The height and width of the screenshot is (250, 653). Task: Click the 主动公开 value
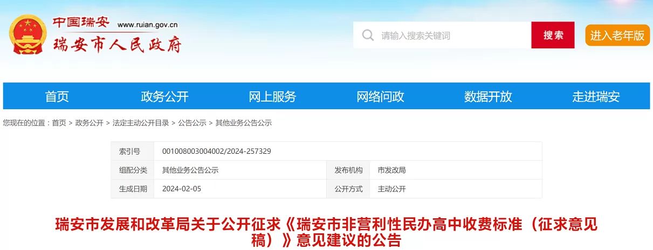pyautogui.click(x=392, y=189)
